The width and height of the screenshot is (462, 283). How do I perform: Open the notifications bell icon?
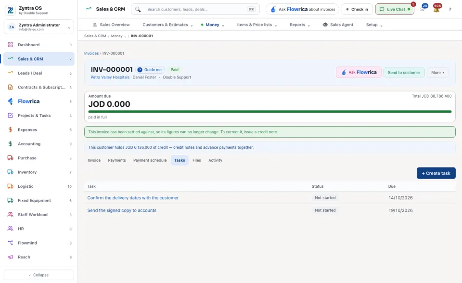coord(436,10)
